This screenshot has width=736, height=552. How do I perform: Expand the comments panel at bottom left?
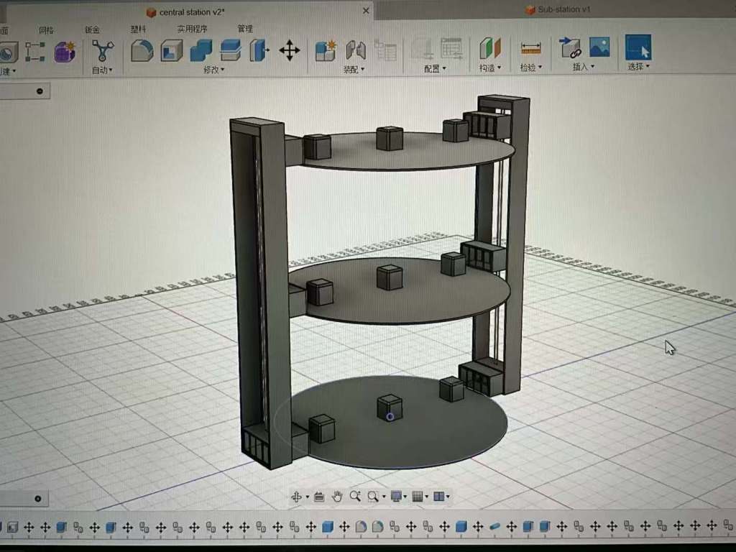click(x=37, y=499)
